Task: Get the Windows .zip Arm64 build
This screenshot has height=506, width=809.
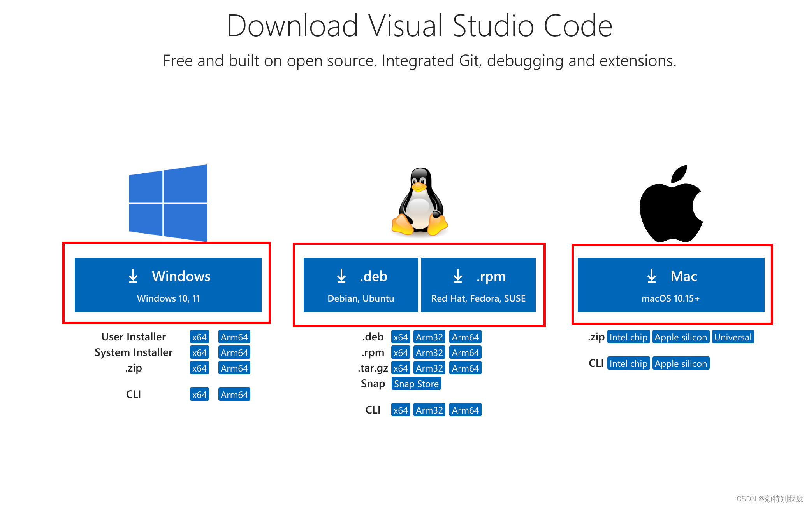Action: [x=234, y=368]
